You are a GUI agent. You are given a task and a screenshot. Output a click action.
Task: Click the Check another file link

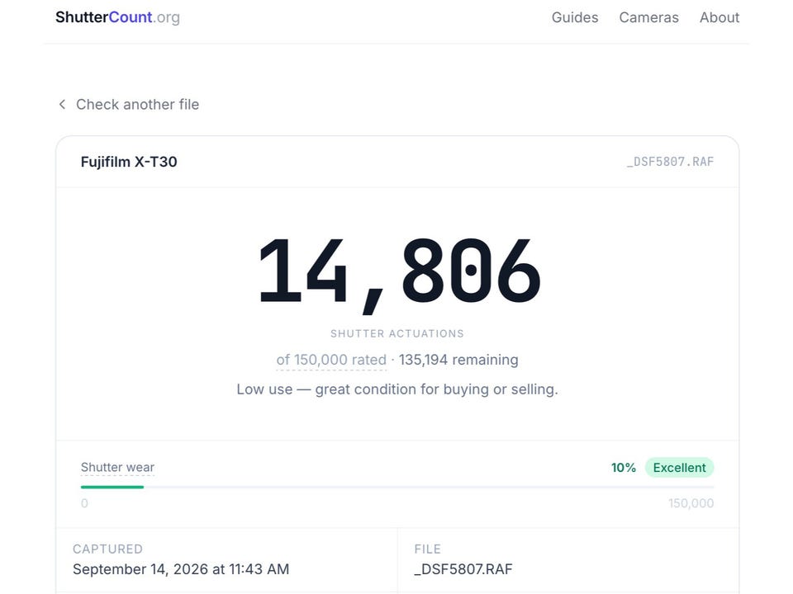point(137,105)
